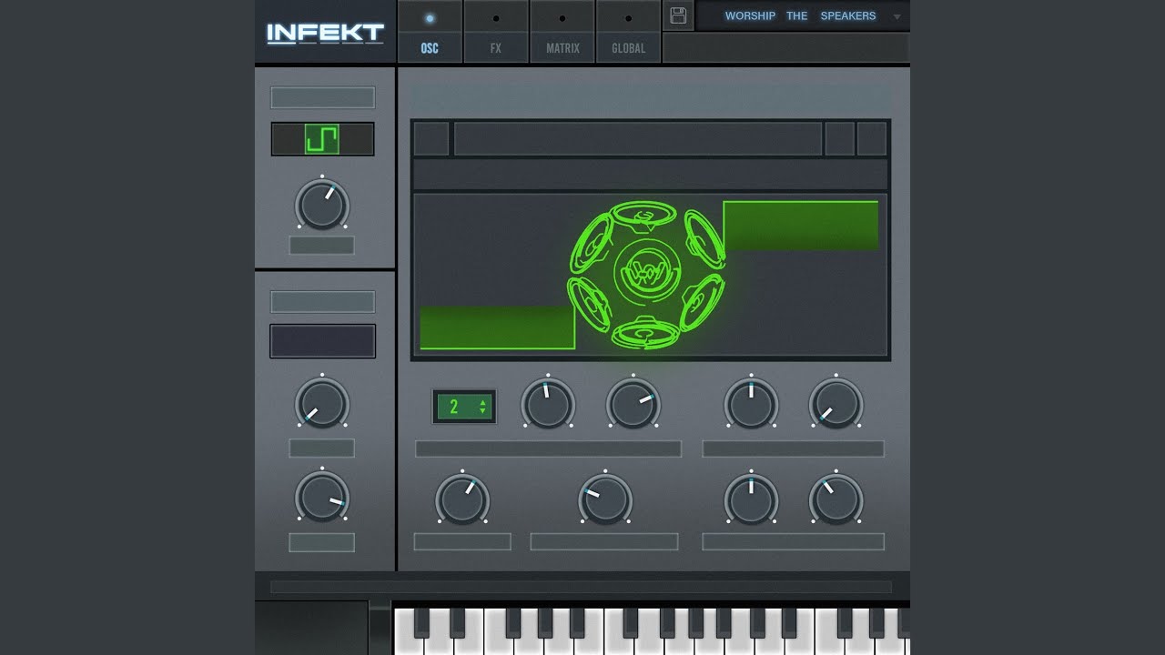Click the green number 2 display value
This screenshot has width=1165, height=655.
coord(454,407)
